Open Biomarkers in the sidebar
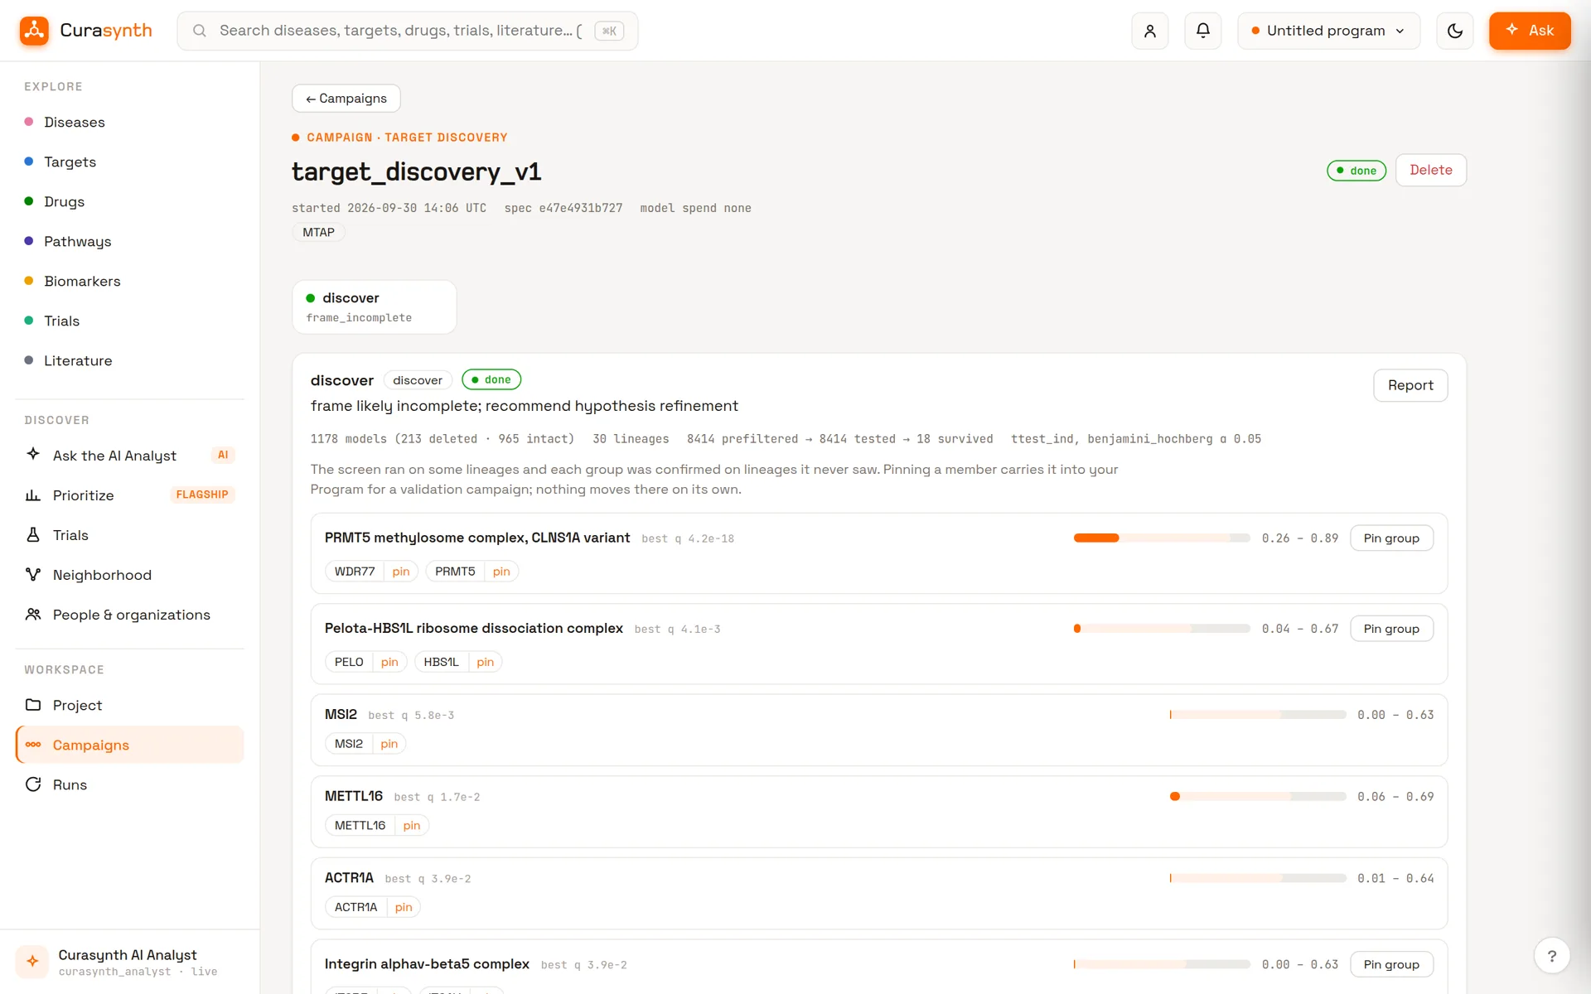 point(82,282)
